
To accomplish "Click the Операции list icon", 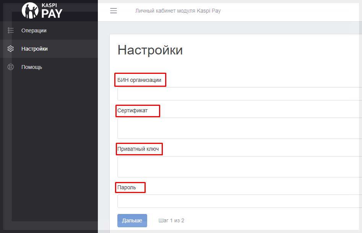I will pos(11,30).
